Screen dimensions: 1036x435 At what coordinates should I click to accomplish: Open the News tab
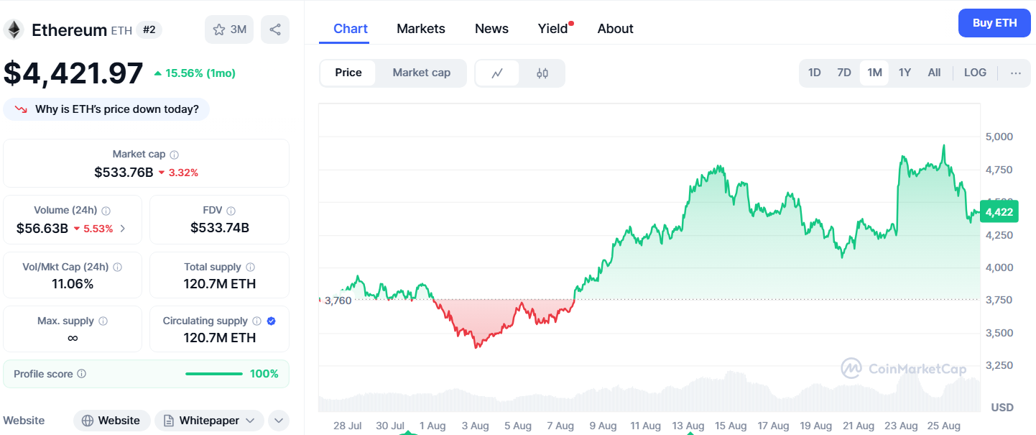point(491,29)
